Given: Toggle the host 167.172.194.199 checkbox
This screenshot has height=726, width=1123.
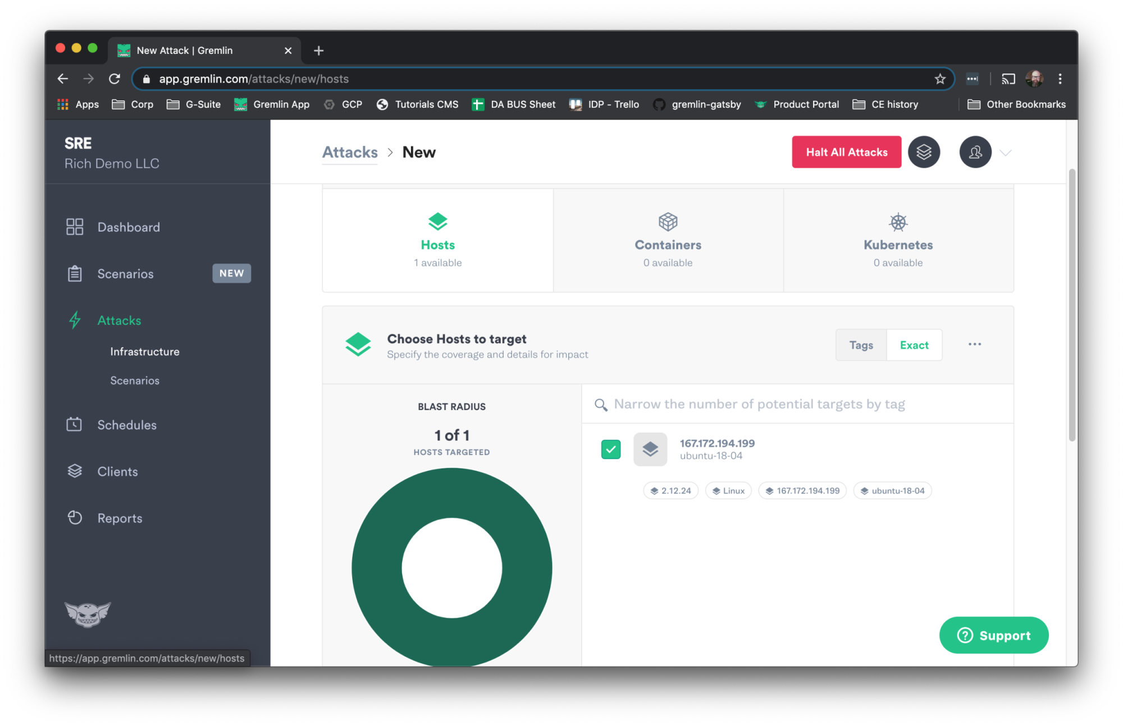Looking at the screenshot, I should (611, 448).
